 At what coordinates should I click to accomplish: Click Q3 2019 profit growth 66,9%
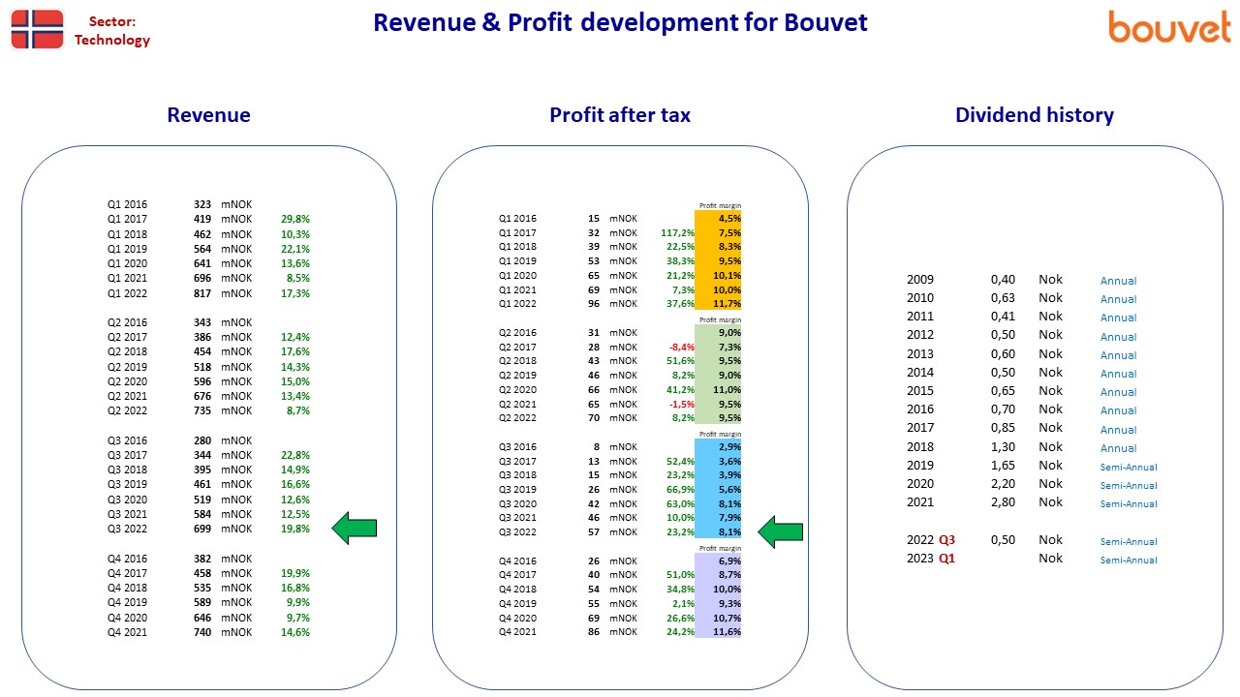coord(680,490)
